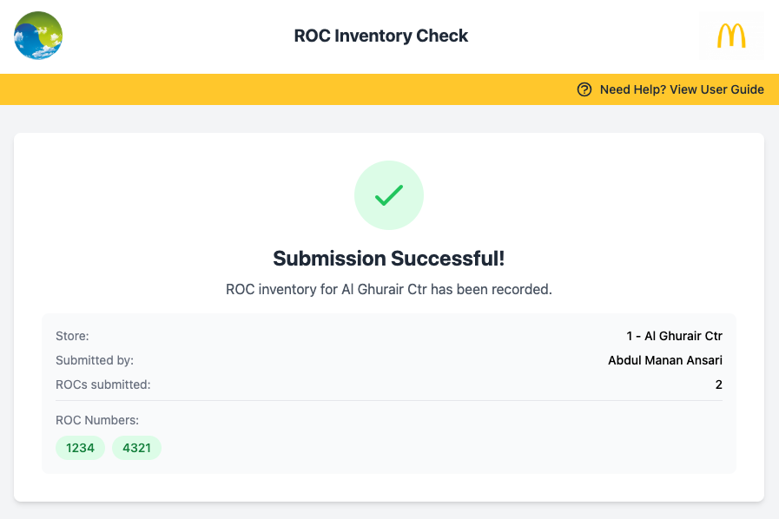
Task: Click the View User Guide text
Action: pos(716,89)
